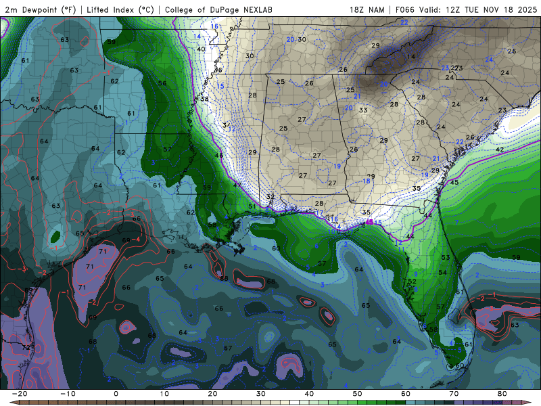541x406 pixels.
Task: Click the '33' dewpoint value in Georgia
Action: 363,110
